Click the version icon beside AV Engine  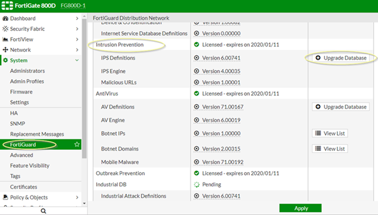(197, 120)
